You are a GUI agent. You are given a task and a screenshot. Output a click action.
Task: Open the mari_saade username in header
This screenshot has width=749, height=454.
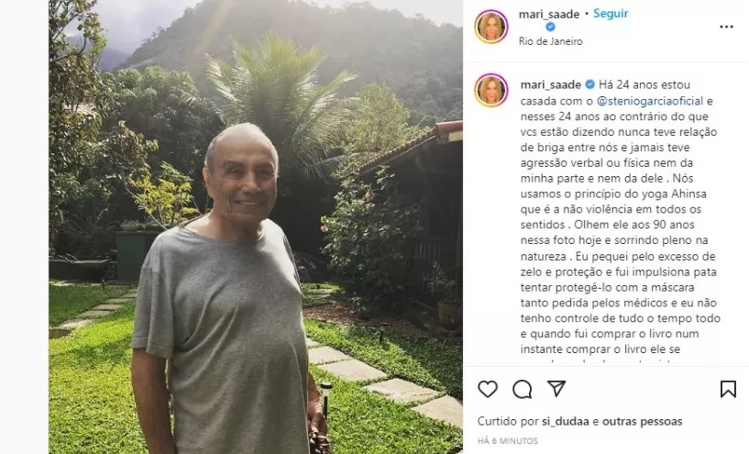[549, 14]
